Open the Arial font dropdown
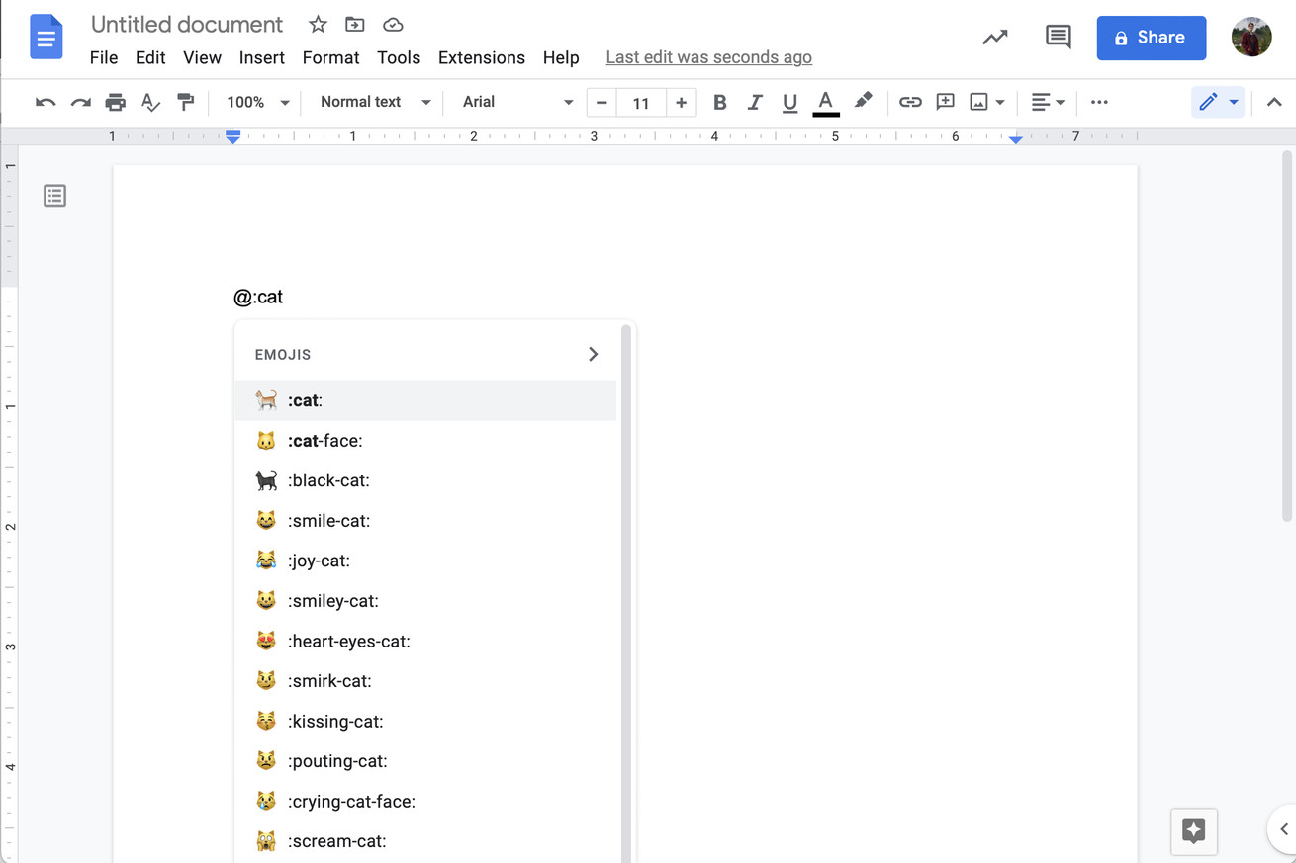The width and height of the screenshot is (1296, 863). pos(517,102)
